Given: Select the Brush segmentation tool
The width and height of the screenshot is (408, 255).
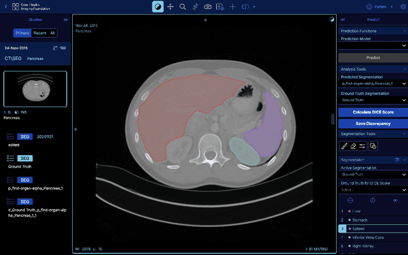Looking at the screenshot, I should [x=344, y=146].
